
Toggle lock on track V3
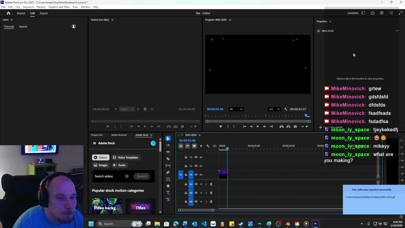tap(186, 157)
